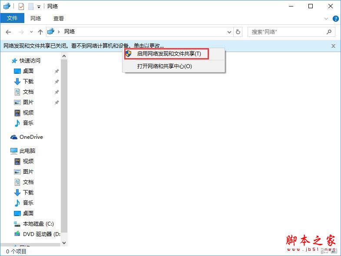Go forward with the right arrow
Image resolution: width=341 pixels, height=256 pixels.
[x=21, y=32]
